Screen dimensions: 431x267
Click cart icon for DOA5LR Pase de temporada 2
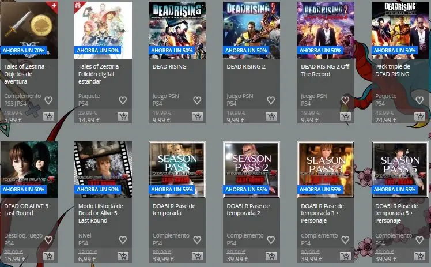(271, 256)
